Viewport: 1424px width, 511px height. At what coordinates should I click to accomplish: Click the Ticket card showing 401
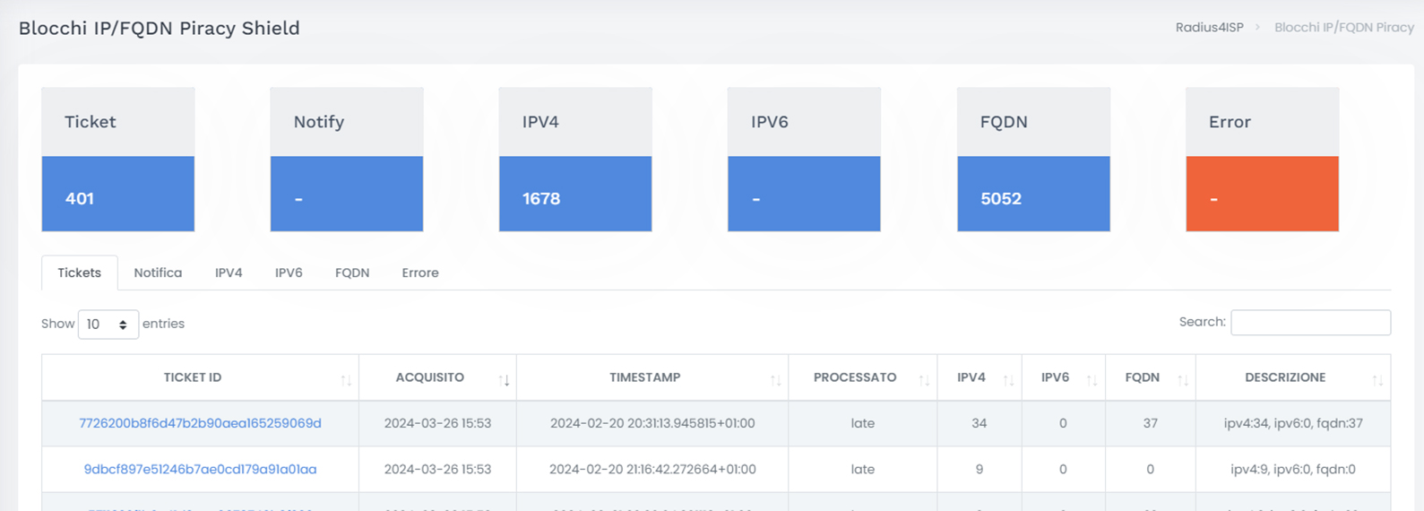[118, 160]
